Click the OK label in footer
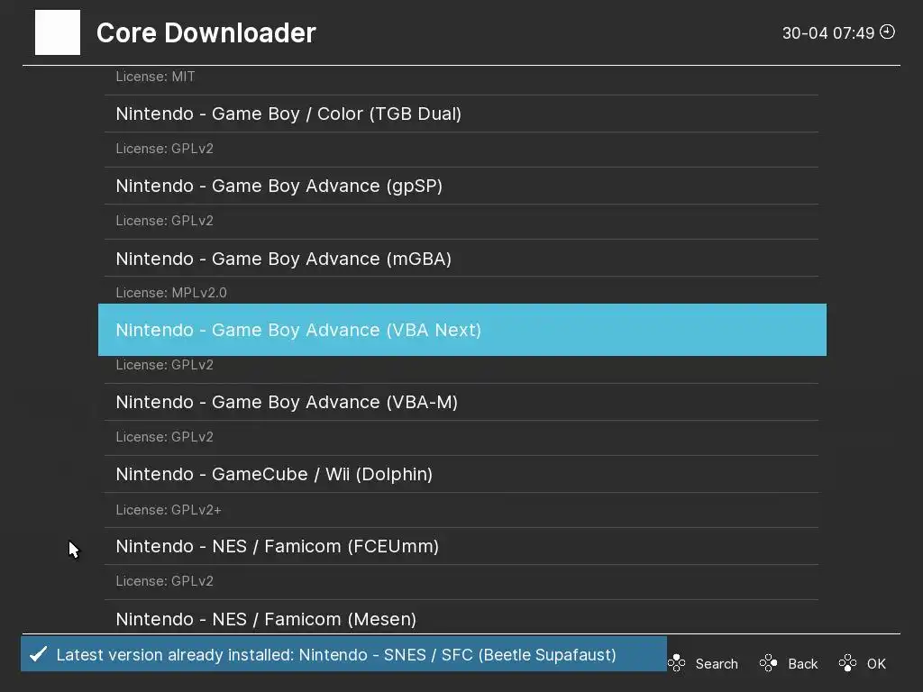The width and height of the screenshot is (923, 692). tap(876, 664)
